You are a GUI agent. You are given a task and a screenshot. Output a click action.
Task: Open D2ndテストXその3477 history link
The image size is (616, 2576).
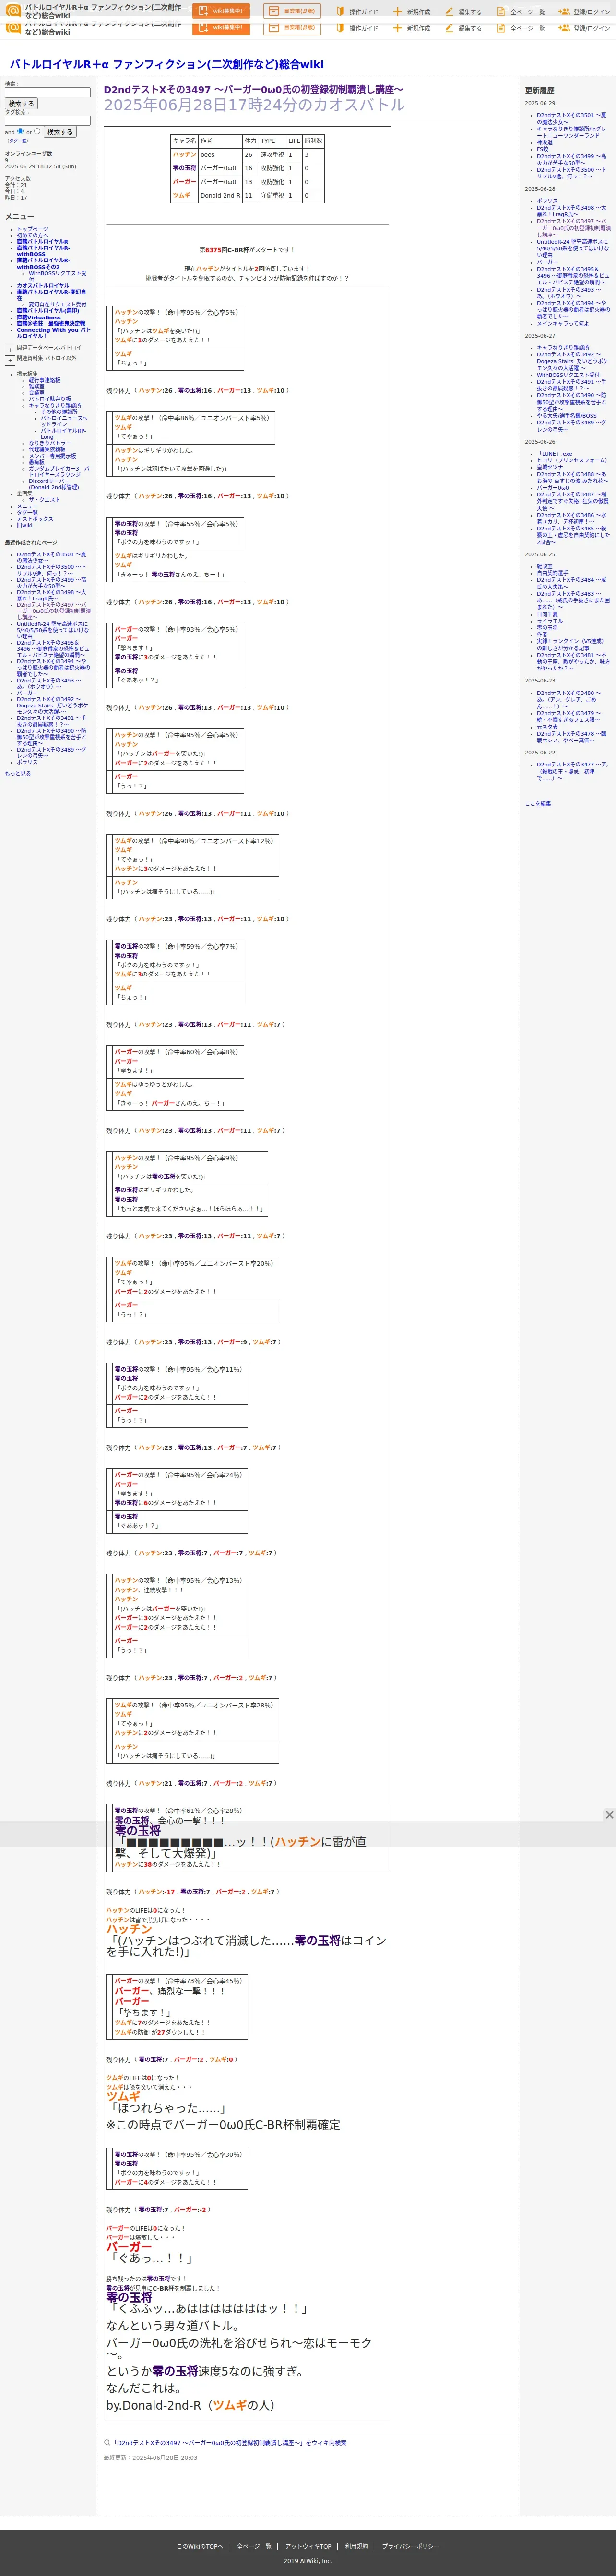click(x=572, y=771)
